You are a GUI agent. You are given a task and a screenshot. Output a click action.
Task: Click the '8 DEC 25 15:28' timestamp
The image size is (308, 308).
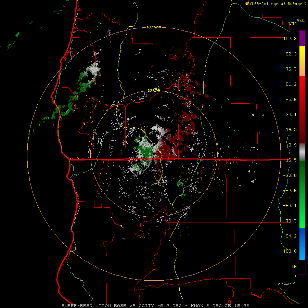(228, 306)
